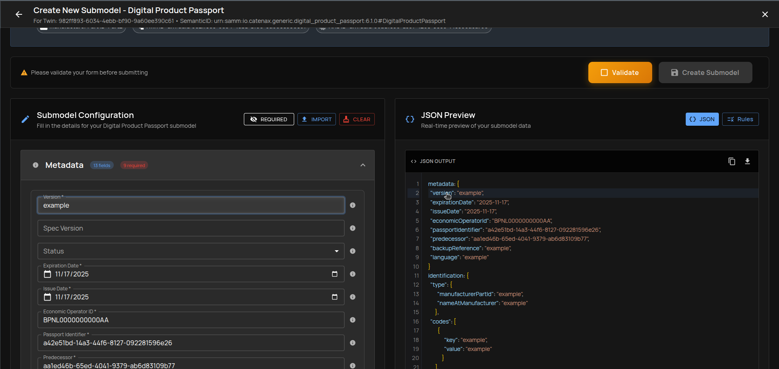Click the info icon beside Economic Operator ID
Image resolution: width=779 pixels, height=369 pixels.
tap(352, 320)
